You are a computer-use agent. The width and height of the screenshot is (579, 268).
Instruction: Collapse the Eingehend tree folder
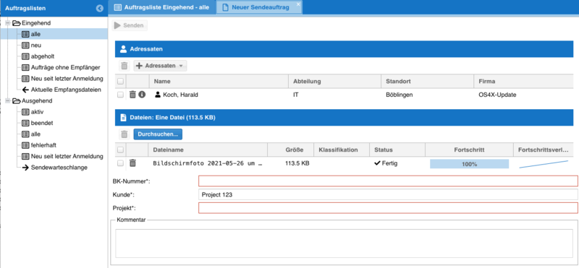coord(7,23)
